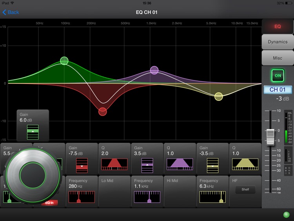This screenshot has height=221, width=294.
Task: Switch to the Misc tab
Action: click(x=278, y=58)
